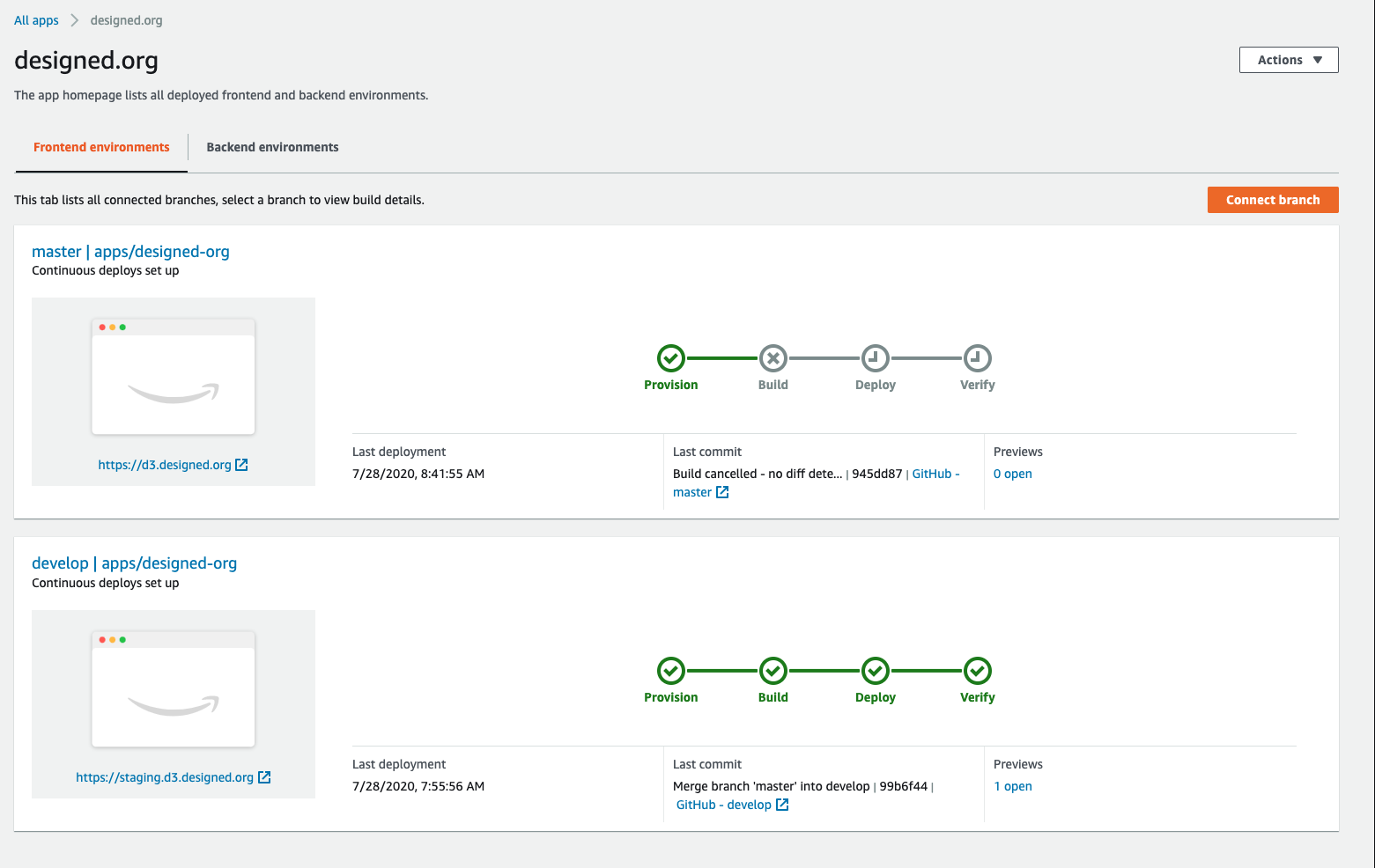Click the master Verify pending clock icon
Viewport: 1375px width, 868px height.
(x=978, y=358)
